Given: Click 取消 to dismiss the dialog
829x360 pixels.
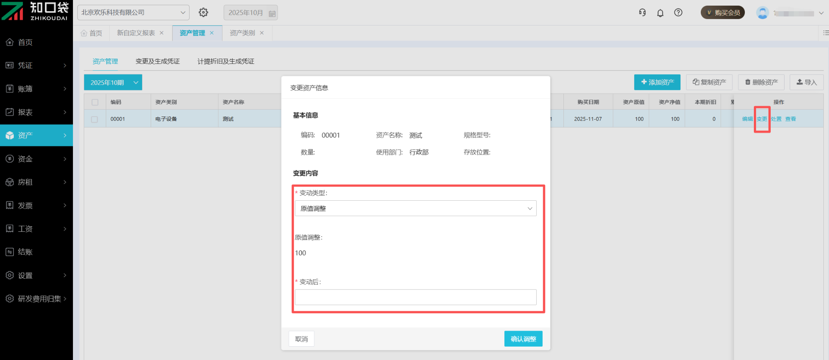Looking at the screenshot, I should click(301, 339).
